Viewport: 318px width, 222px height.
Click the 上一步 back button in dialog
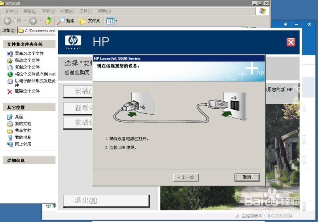[186, 177]
